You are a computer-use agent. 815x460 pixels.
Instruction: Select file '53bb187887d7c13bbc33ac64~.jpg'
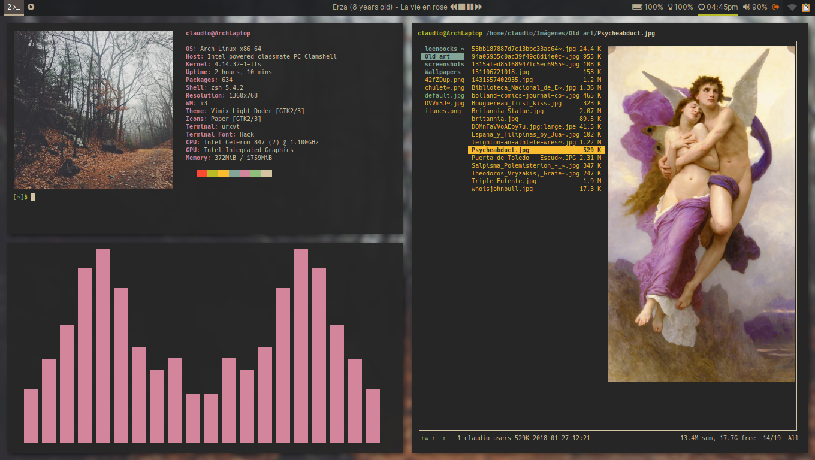[x=536, y=49]
